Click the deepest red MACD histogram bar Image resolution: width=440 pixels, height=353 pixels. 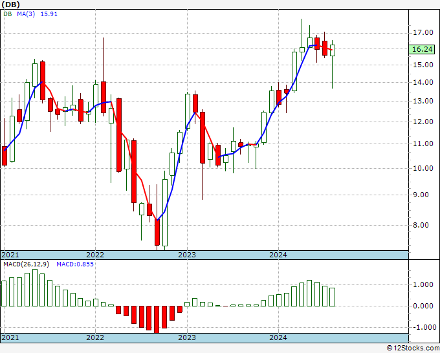point(157,319)
